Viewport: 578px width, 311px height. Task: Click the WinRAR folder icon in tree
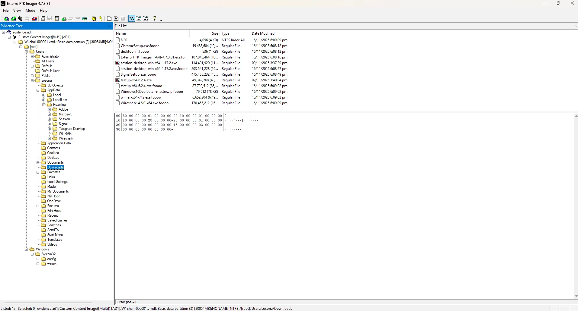click(55, 134)
